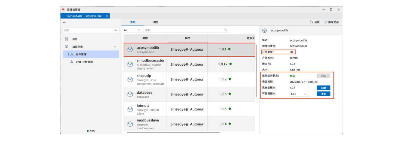Click the back arrow in the sidebar

coord(64,22)
